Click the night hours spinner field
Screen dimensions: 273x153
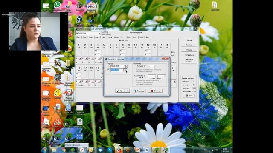(x=162, y=76)
